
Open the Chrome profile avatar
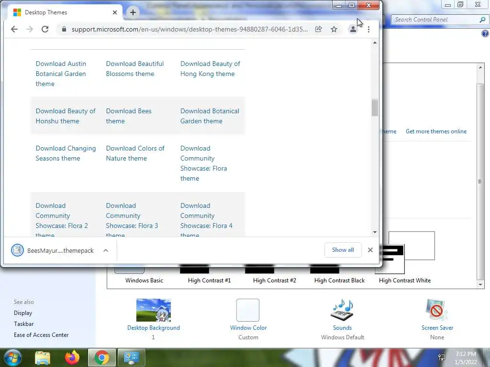pos(353,29)
